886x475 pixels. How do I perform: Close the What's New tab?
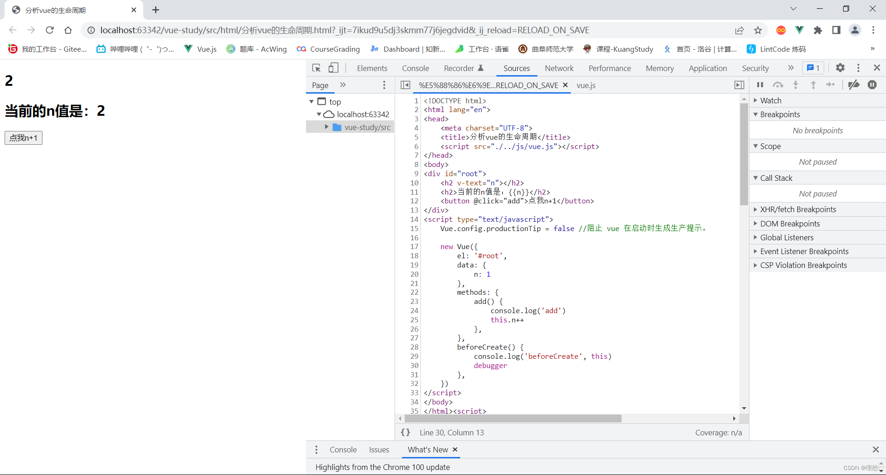pos(455,449)
